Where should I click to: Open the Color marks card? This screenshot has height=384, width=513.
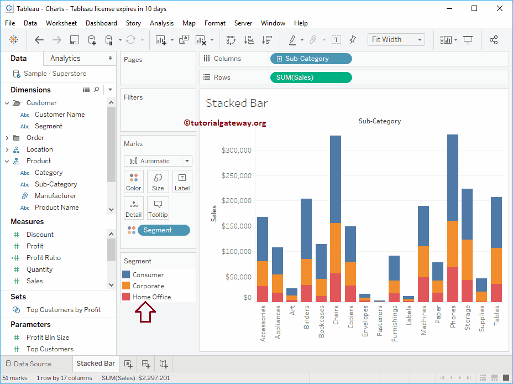click(133, 181)
